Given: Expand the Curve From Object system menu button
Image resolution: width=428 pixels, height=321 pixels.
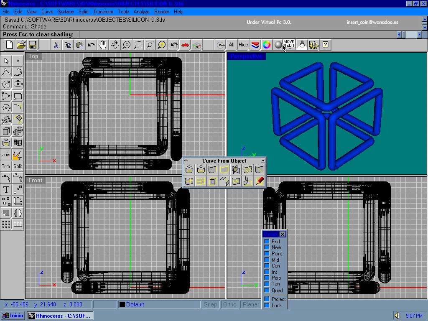Looking at the screenshot, I should point(186,160).
